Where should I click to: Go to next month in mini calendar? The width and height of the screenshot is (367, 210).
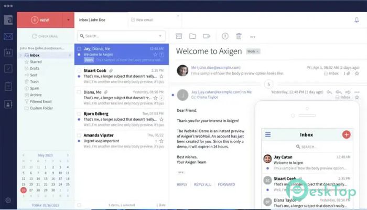[x=68, y=155]
